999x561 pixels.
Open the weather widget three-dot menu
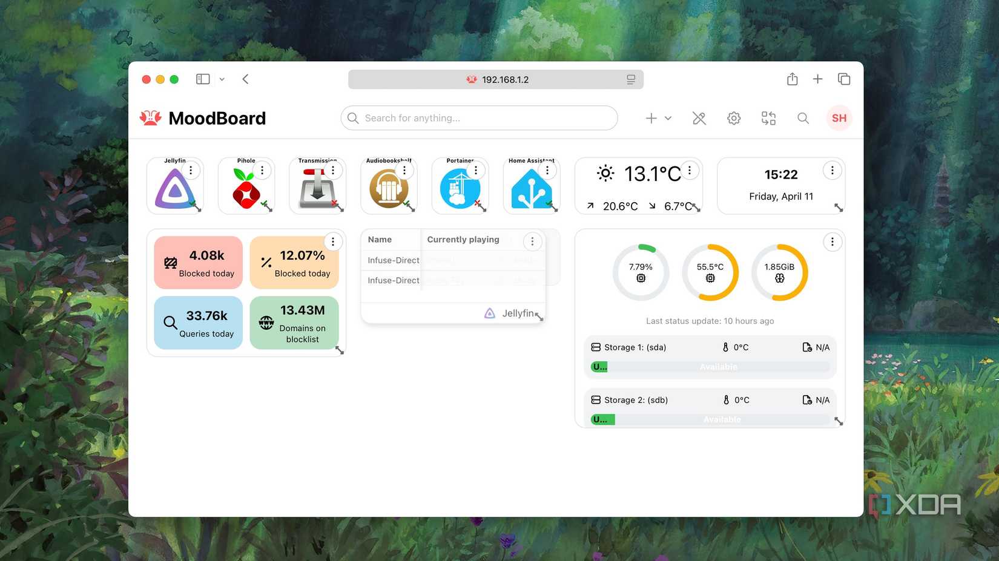(689, 170)
